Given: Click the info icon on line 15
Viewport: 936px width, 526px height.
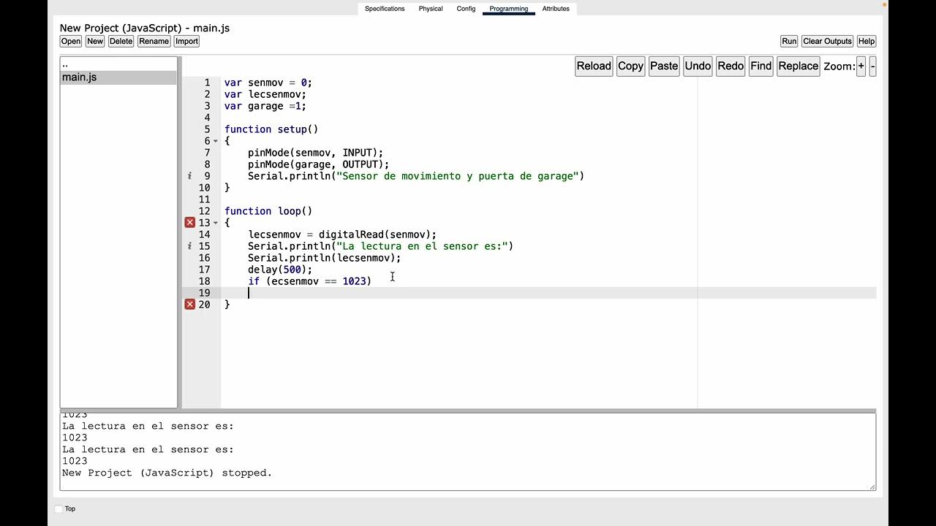Looking at the screenshot, I should [x=189, y=246].
